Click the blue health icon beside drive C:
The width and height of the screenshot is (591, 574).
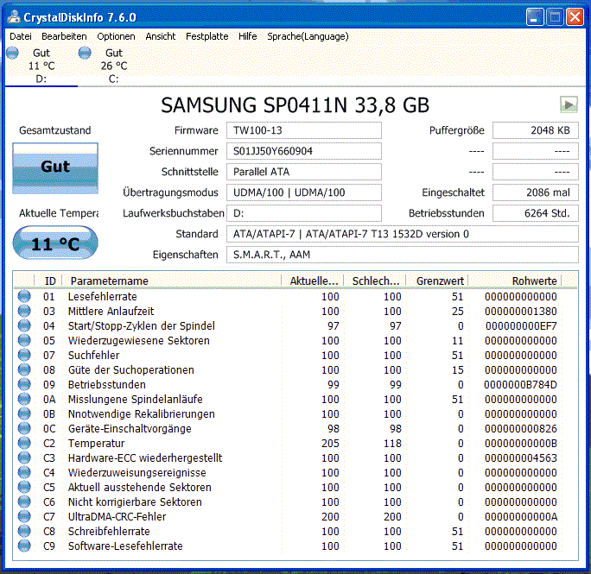[85, 53]
